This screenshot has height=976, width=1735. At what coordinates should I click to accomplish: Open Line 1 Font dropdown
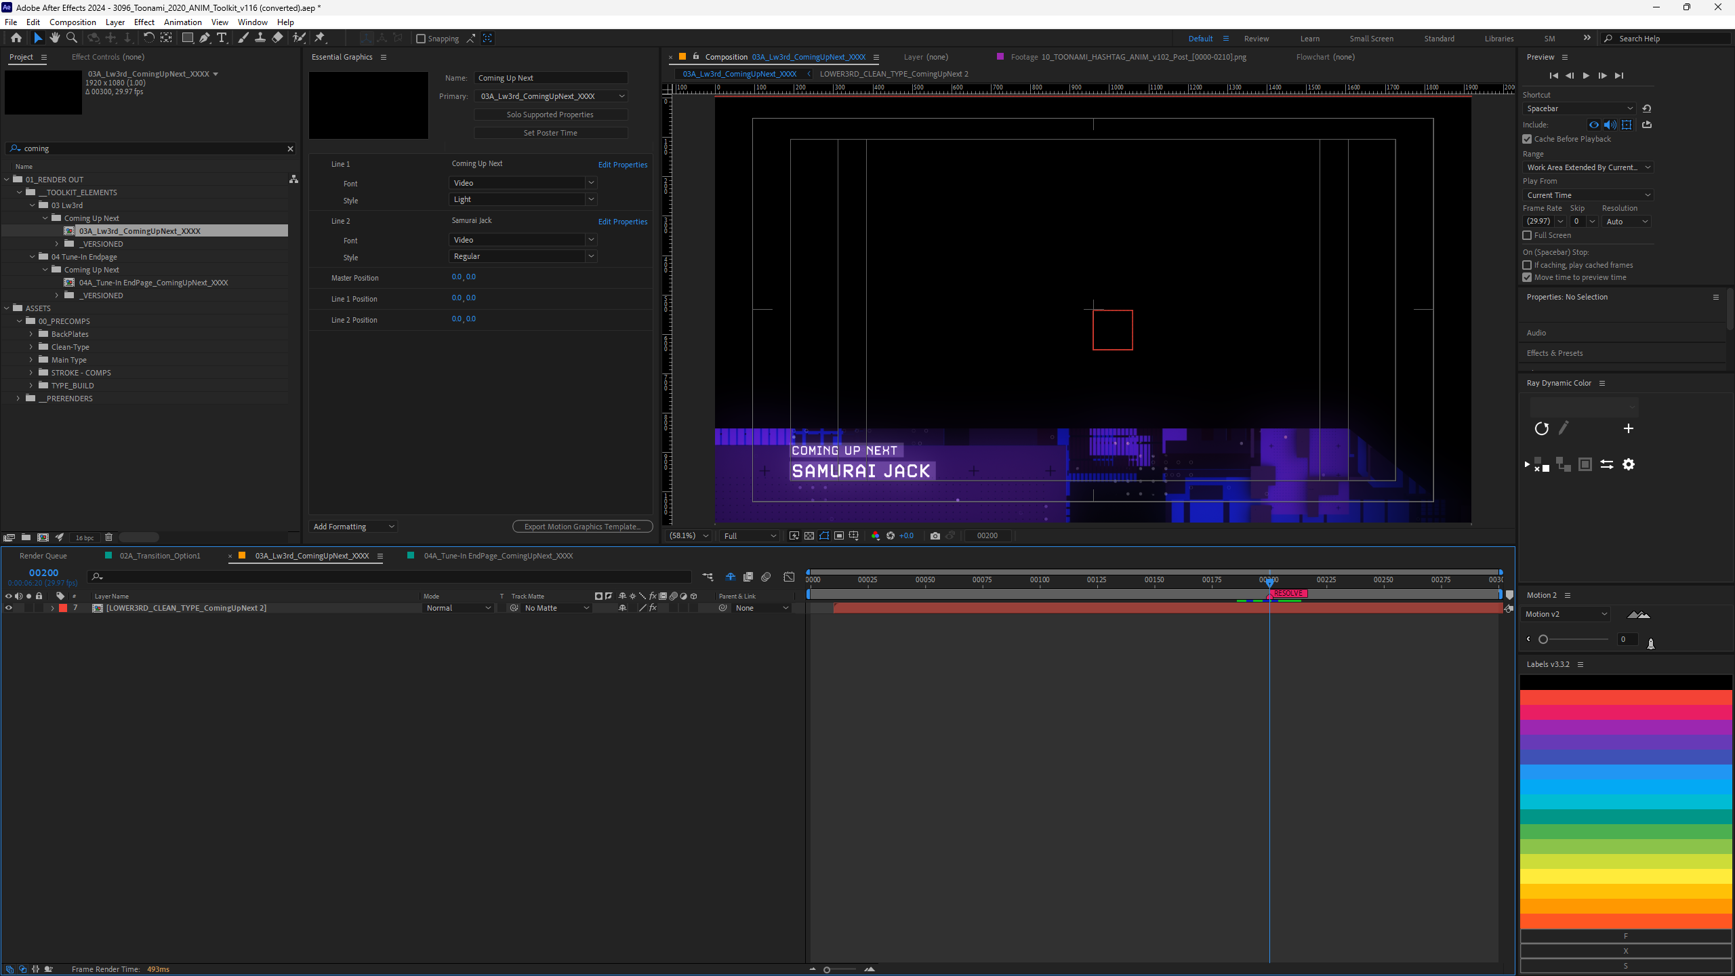coord(523,183)
